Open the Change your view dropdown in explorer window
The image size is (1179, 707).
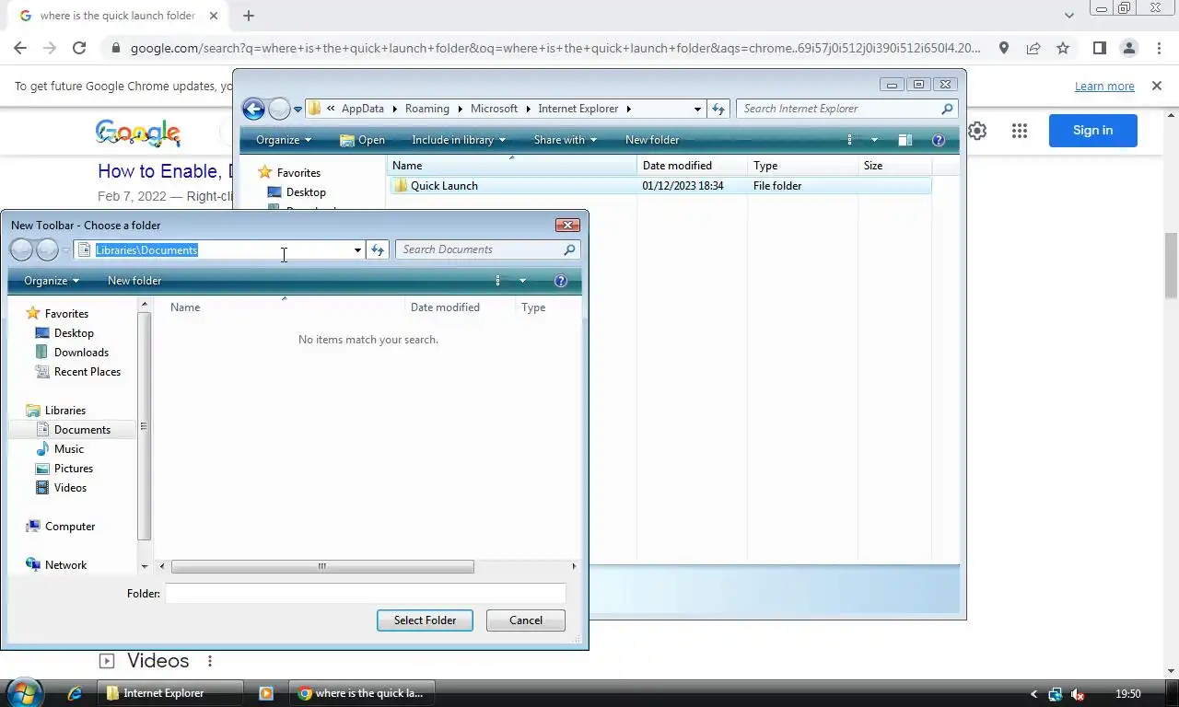click(x=874, y=140)
